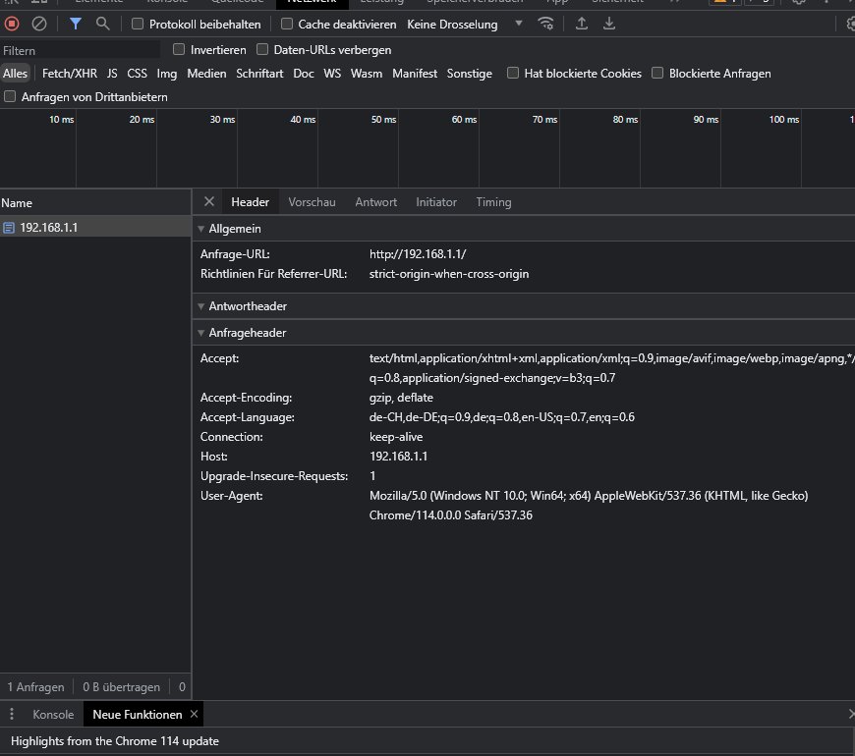Close the request details pane with X
The width and height of the screenshot is (855, 756).
pyautogui.click(x=208, y=201)
